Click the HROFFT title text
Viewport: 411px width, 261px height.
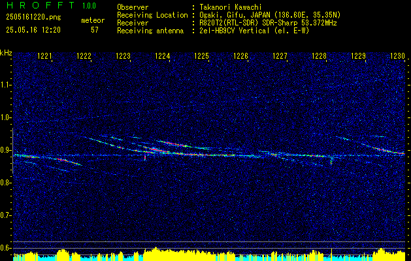41,5
